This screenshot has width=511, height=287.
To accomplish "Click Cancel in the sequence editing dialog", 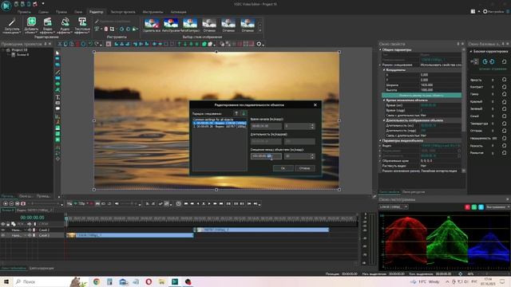I will [305, 168].
